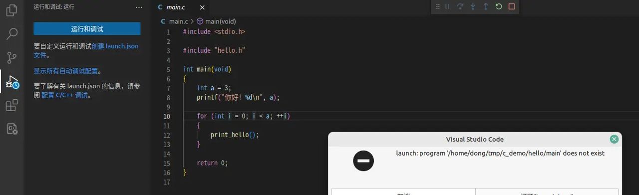
Task: Click the C file icon on the main.c tab
Action: click(x=160, y=7)
